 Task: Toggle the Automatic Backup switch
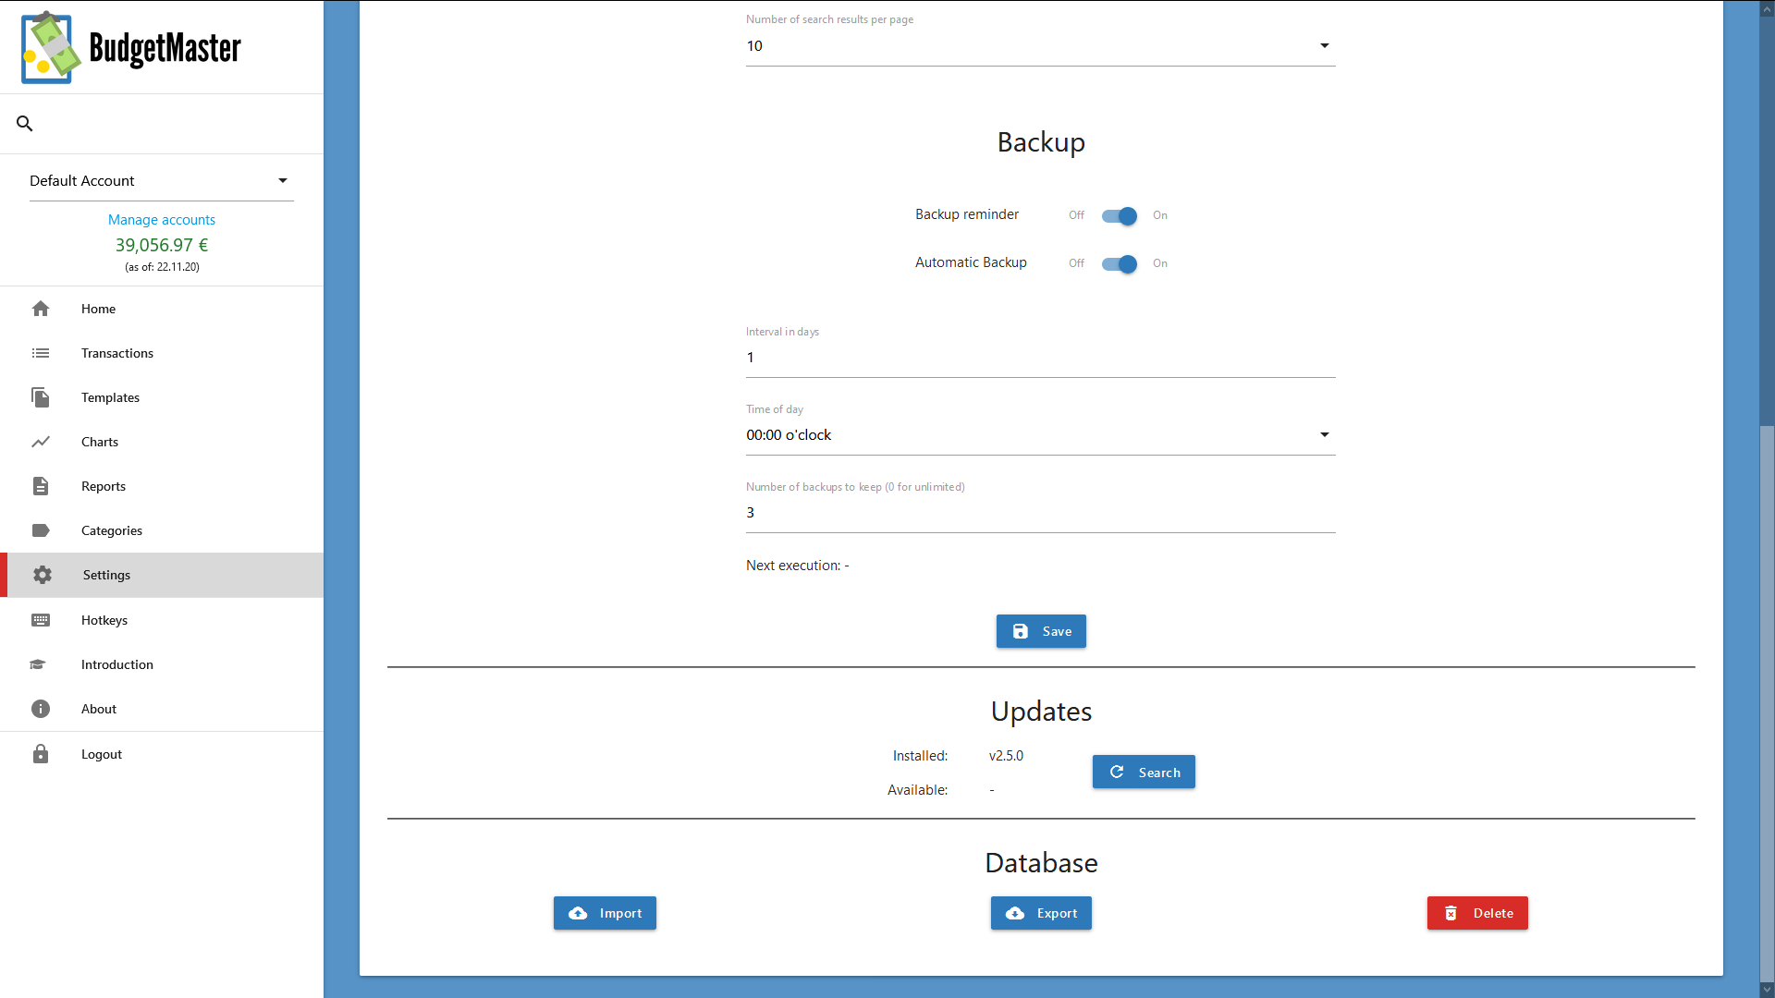coord(1119,263)
